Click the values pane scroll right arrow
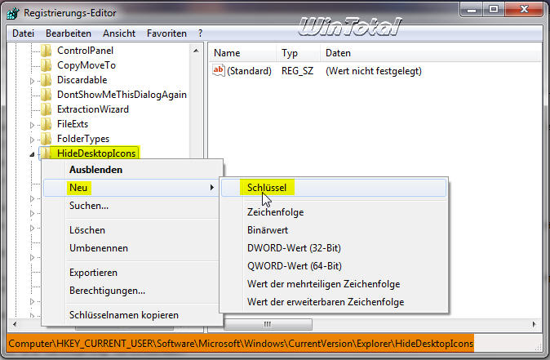550x360 pixels. point(534,324)
